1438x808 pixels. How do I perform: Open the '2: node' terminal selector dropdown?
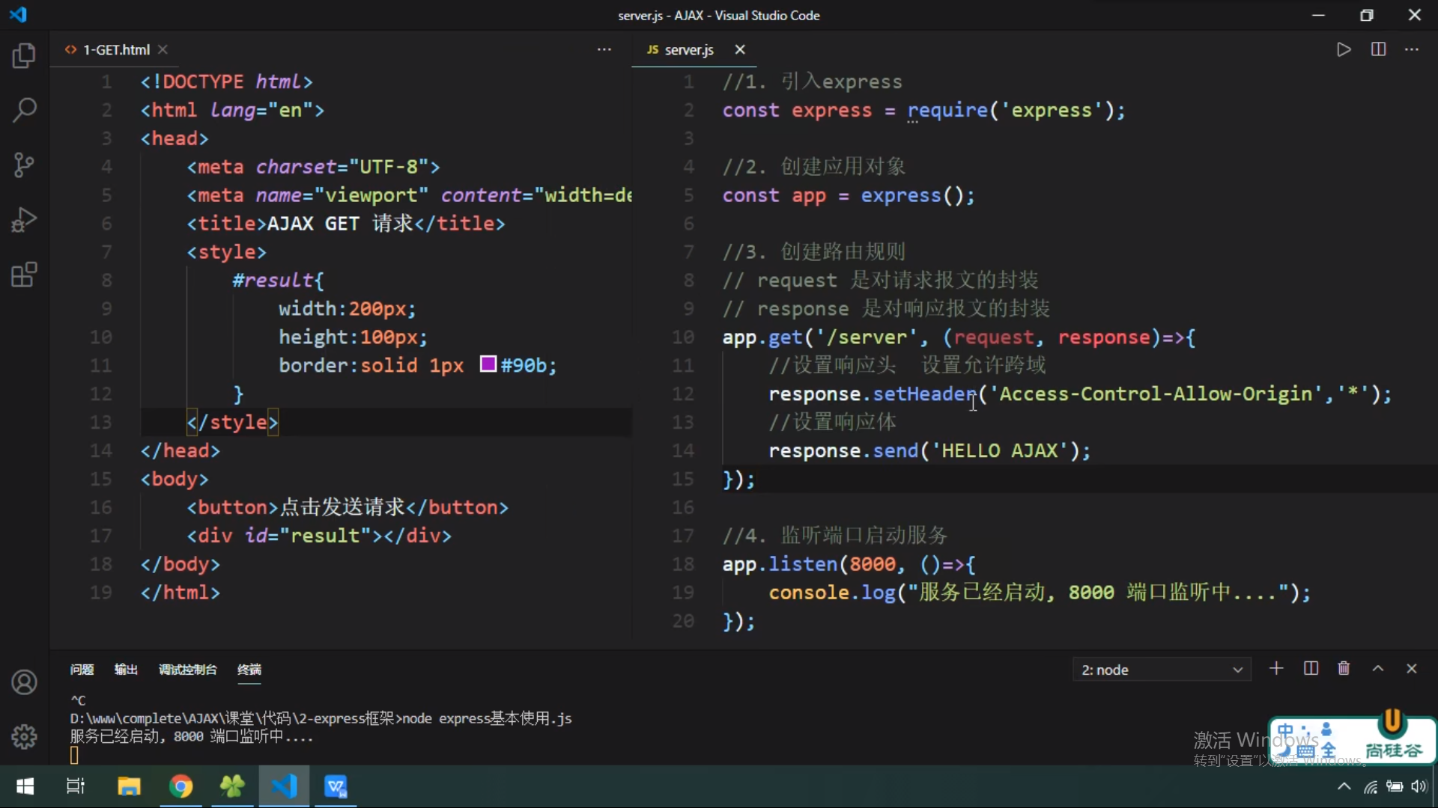point(1161,670)
